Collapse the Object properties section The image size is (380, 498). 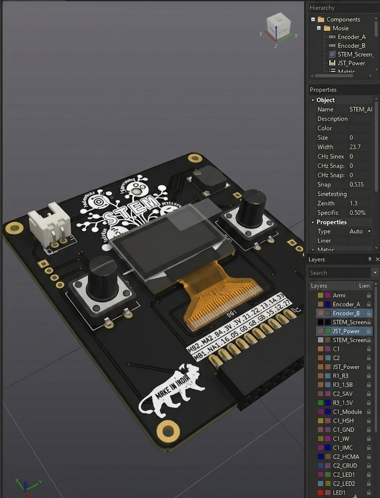click(x=312, y=100)
